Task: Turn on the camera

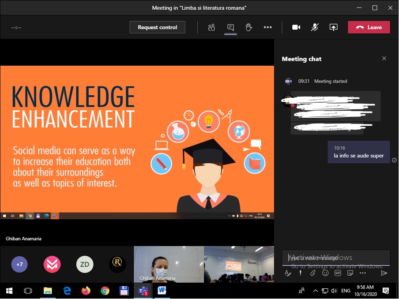Action: pos(296,27)
